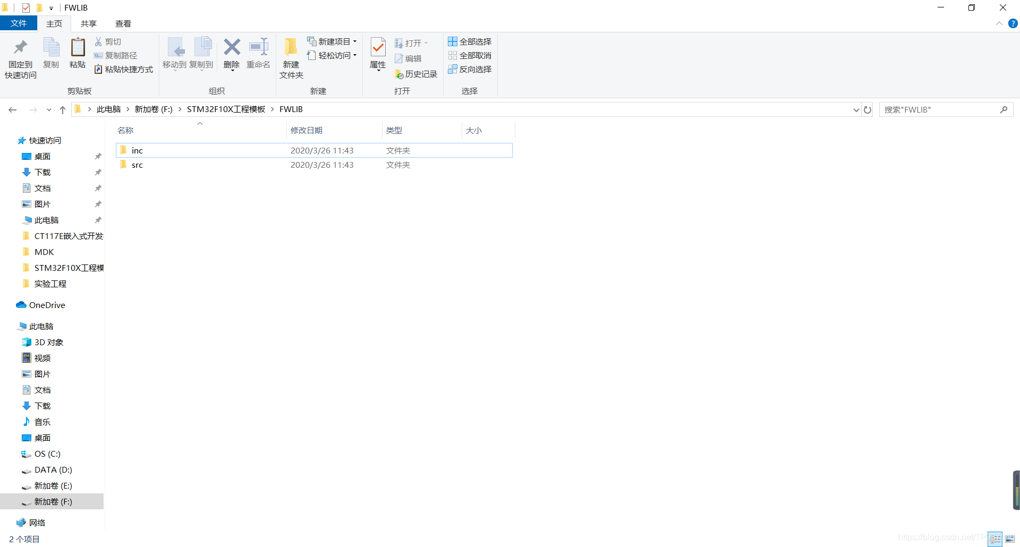Pin folder to Quick access
The image size is (1020, 547).
tap(21, 59)
